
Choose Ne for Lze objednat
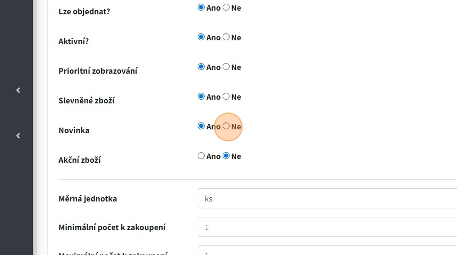(226, 8)
